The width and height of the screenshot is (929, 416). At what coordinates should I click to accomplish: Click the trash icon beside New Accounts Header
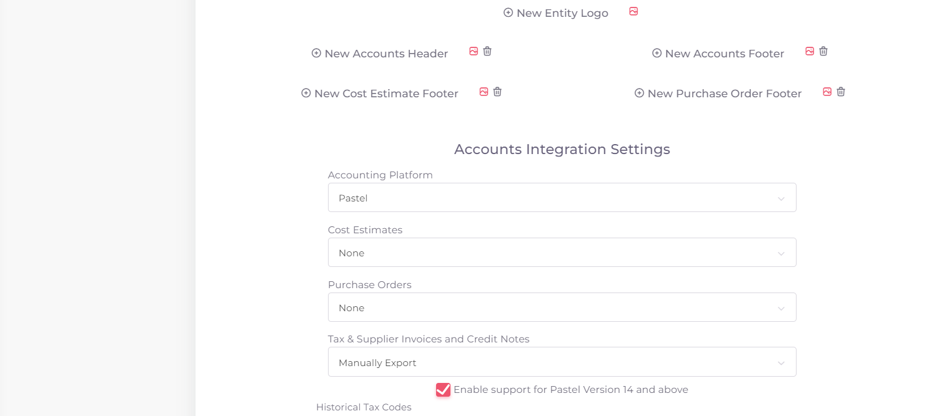coord(487,51)
